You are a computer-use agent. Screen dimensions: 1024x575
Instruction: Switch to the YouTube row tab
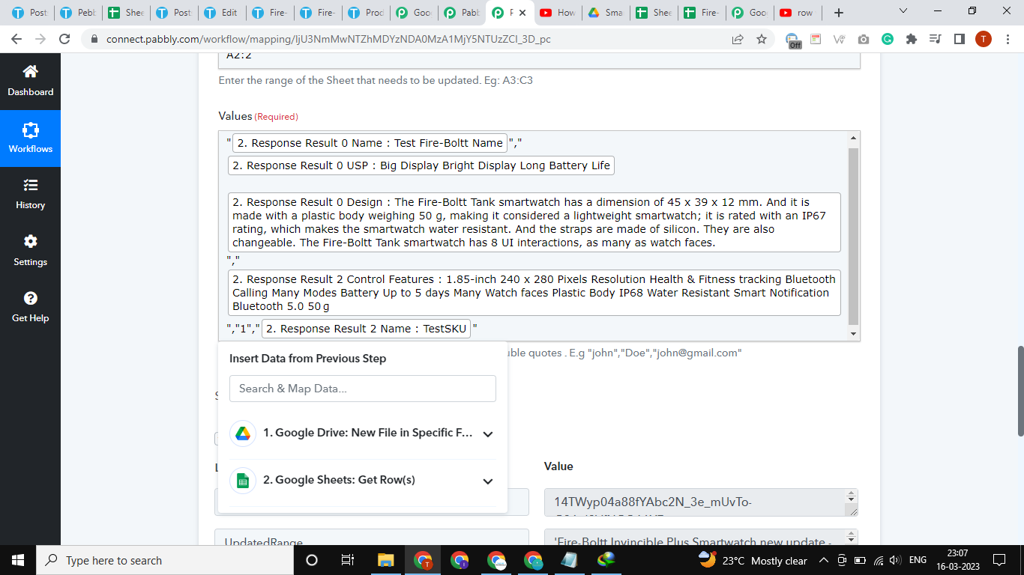click(797, 13)
